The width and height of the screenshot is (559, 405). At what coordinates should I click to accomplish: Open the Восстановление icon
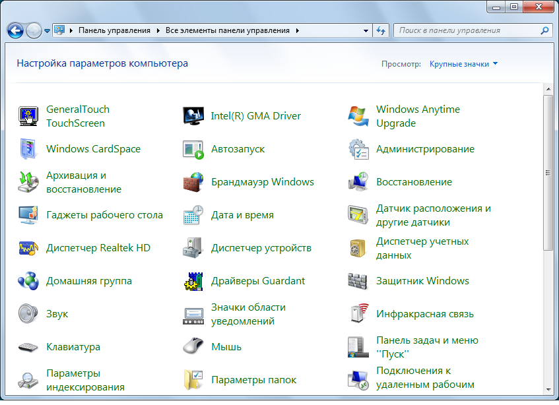point(358,182)
